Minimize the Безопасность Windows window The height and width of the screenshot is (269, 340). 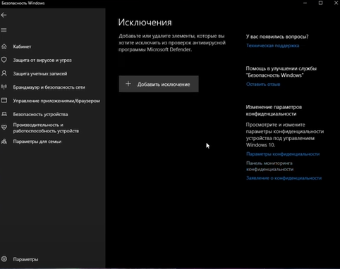coord(305,3)
